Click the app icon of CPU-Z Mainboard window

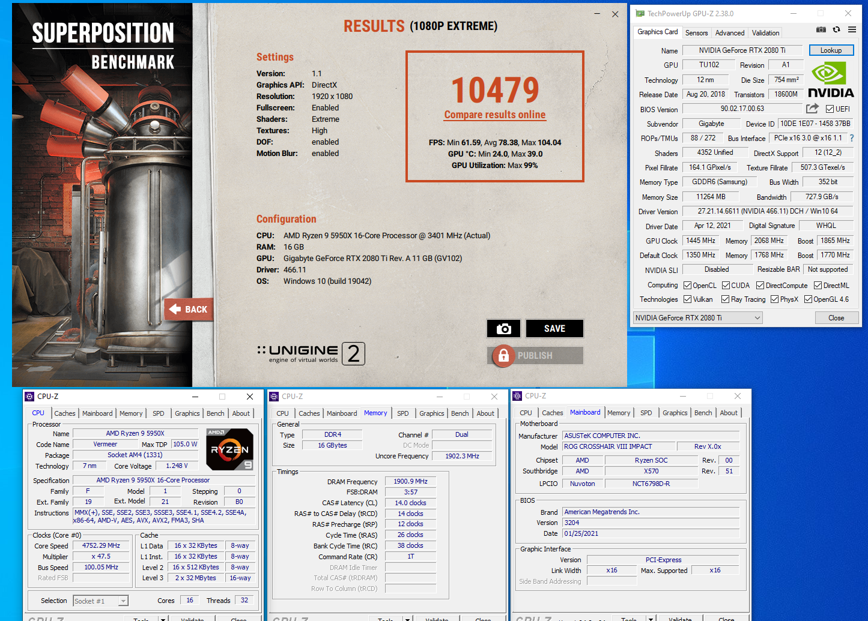517,395
